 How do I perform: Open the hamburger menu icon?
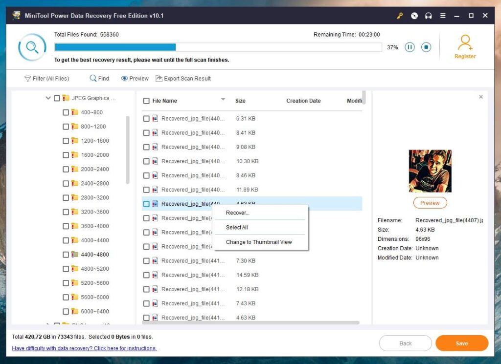pos(443,16)
